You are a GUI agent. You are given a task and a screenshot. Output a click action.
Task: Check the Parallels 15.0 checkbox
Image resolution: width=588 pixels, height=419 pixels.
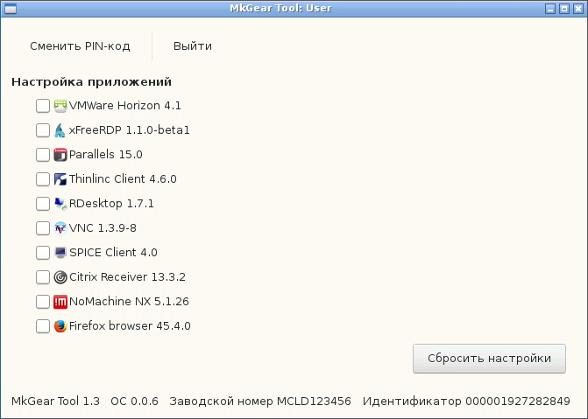coord(43,155)
